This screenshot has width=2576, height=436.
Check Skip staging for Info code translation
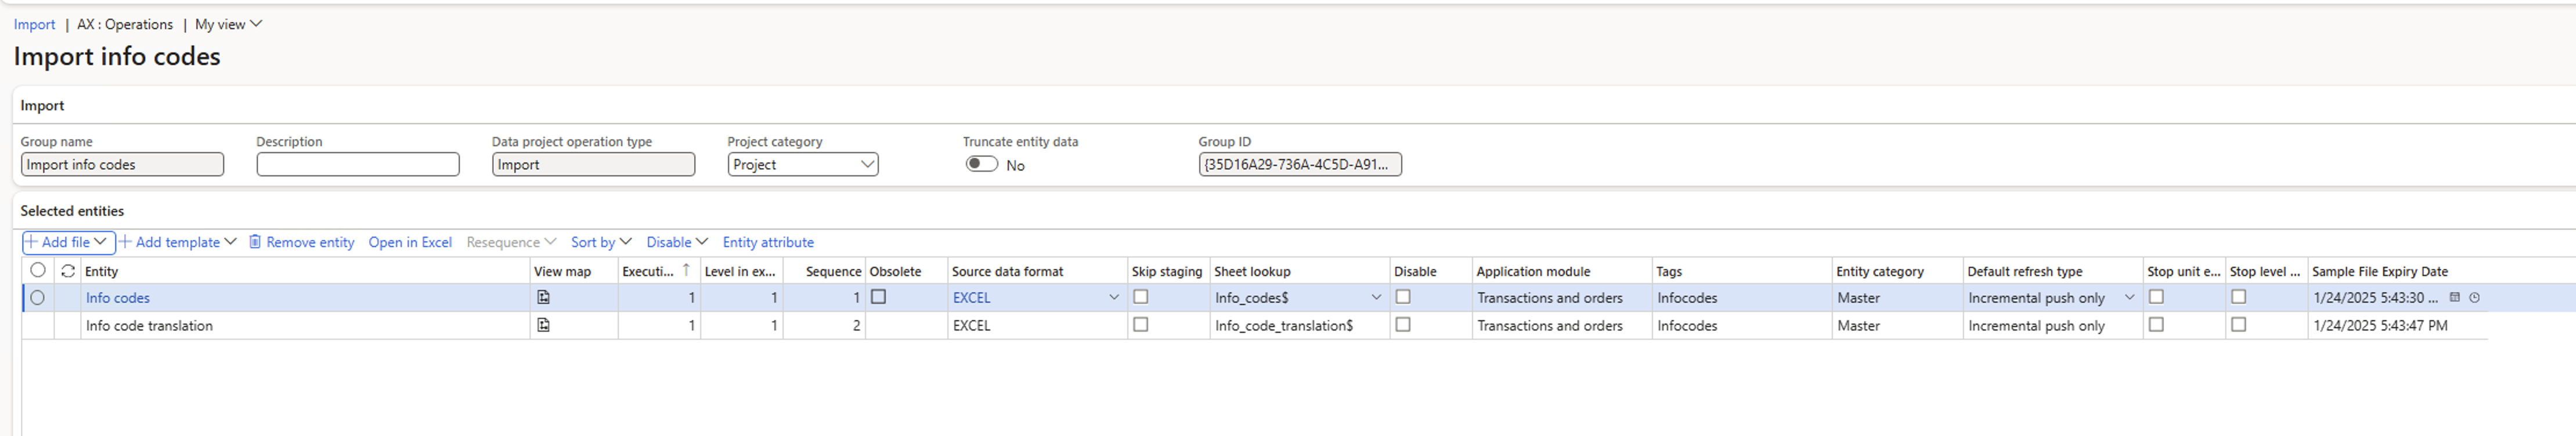[x=1140, y=325]
